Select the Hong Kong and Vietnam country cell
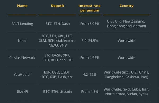 (x=126, y=24)
